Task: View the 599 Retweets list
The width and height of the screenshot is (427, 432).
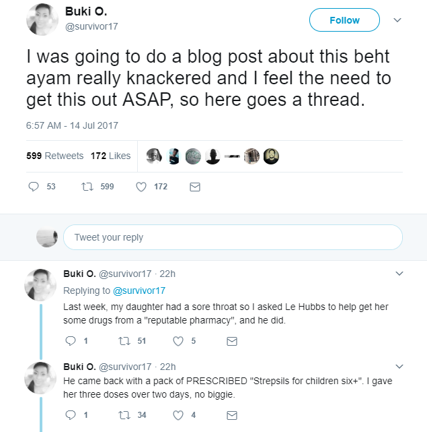Action: [54, 156]
